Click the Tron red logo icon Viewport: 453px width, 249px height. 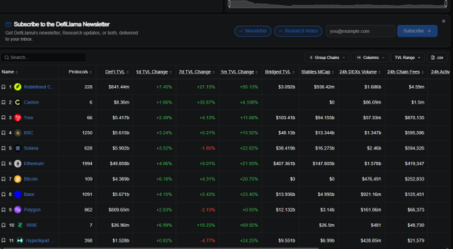click(x=17, y=118)
